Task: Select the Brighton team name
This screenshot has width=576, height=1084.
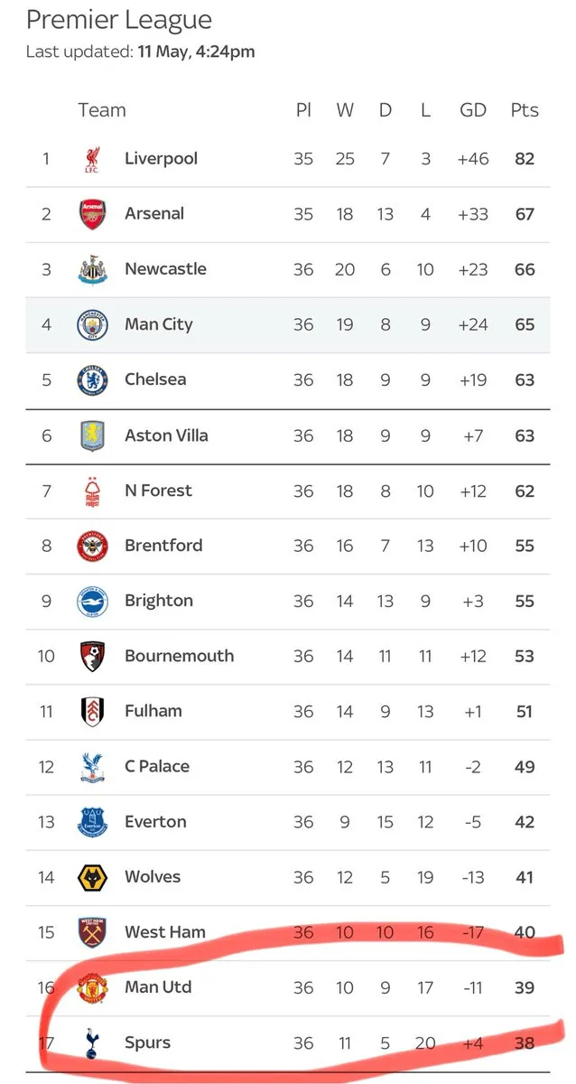Action: pyautogui.click(x=159, y=601)
